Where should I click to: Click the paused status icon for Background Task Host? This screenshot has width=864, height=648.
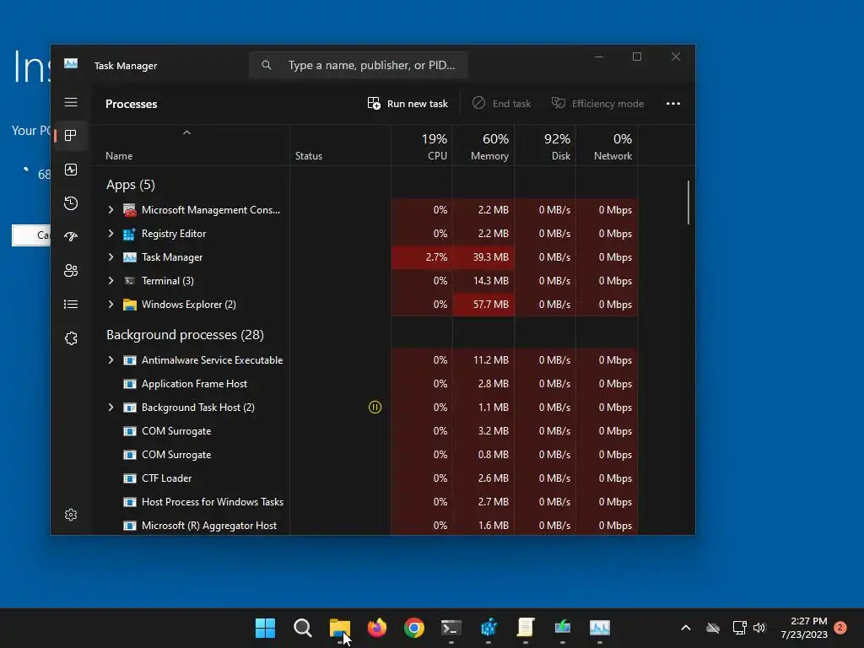click(375, 408)
